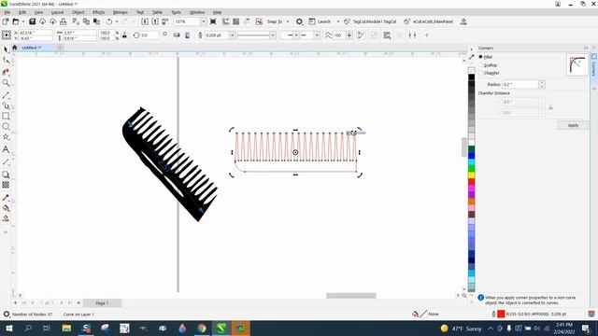
Task: Click the Export icon
Action: pyautogui.click(x=155, y=21)
